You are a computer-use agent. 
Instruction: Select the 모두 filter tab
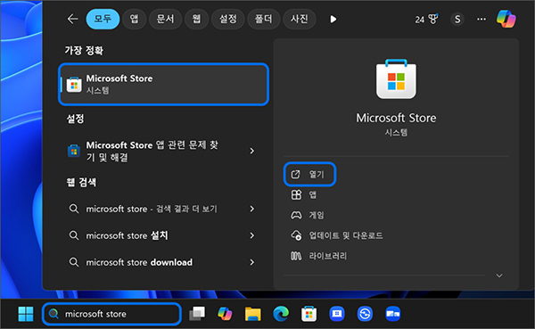103,19
